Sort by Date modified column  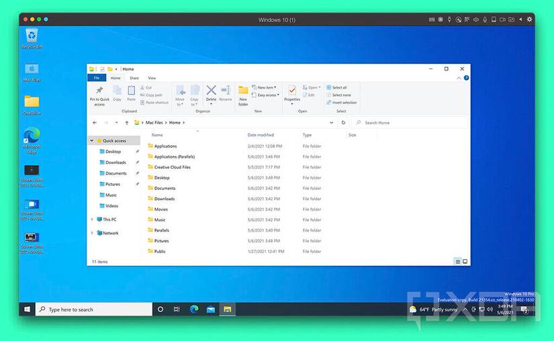click(x=261, y=135)
